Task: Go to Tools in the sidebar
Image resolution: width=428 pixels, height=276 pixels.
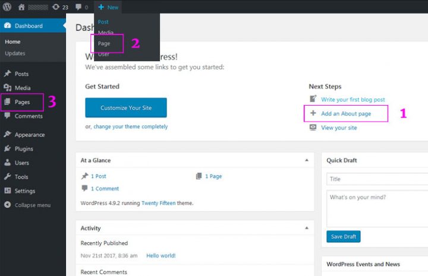Action: 21,177
